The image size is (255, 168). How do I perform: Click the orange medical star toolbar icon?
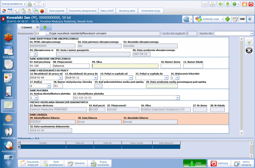click(42, 11)
